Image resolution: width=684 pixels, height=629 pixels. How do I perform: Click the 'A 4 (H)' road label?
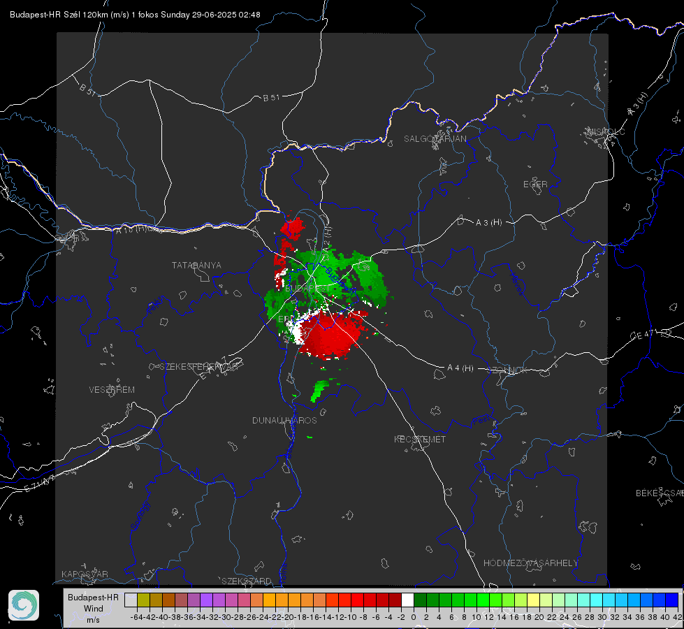click(x=460, y=368)
